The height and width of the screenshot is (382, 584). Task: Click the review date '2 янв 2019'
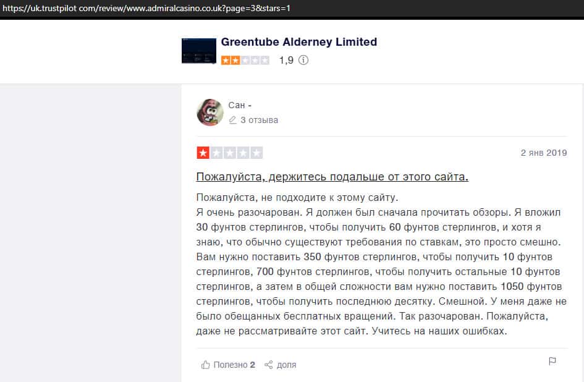[x=544, y=153]
